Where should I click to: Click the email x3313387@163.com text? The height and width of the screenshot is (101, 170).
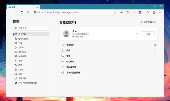point(80,34)
